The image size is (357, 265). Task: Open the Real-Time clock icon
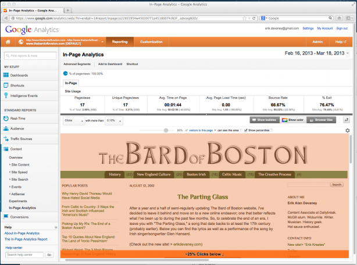coord(6,119)
